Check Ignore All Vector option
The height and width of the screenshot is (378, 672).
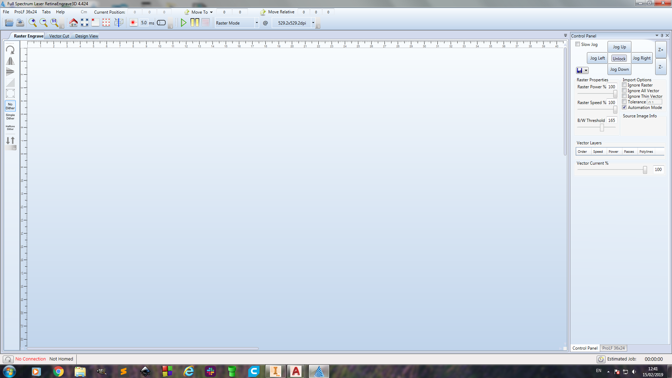pos(624,90)
